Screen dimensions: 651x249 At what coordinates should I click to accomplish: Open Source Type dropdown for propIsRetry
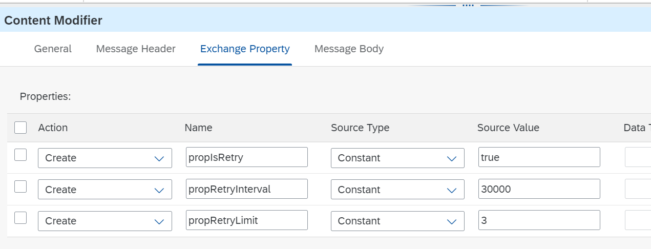tap(397, 158)
